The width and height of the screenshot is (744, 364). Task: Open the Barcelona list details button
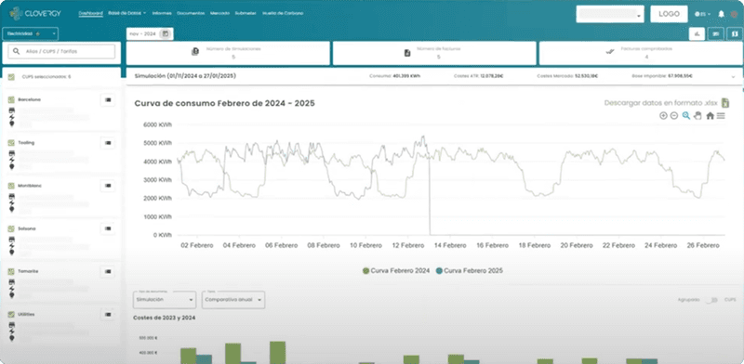tap(108, 99)
